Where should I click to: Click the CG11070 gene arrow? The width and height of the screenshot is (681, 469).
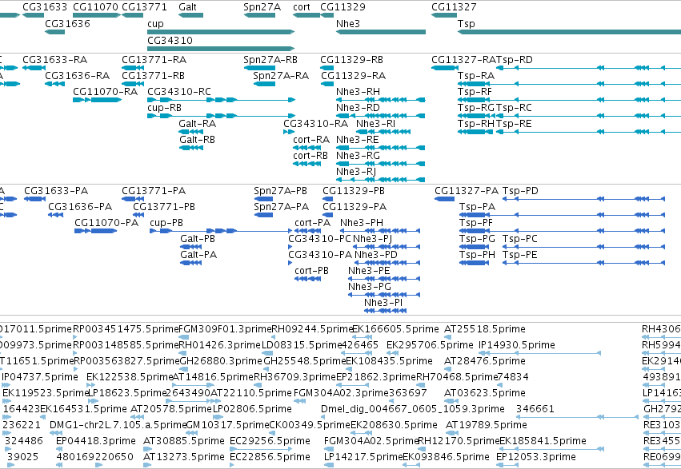[x=97, y=15]
